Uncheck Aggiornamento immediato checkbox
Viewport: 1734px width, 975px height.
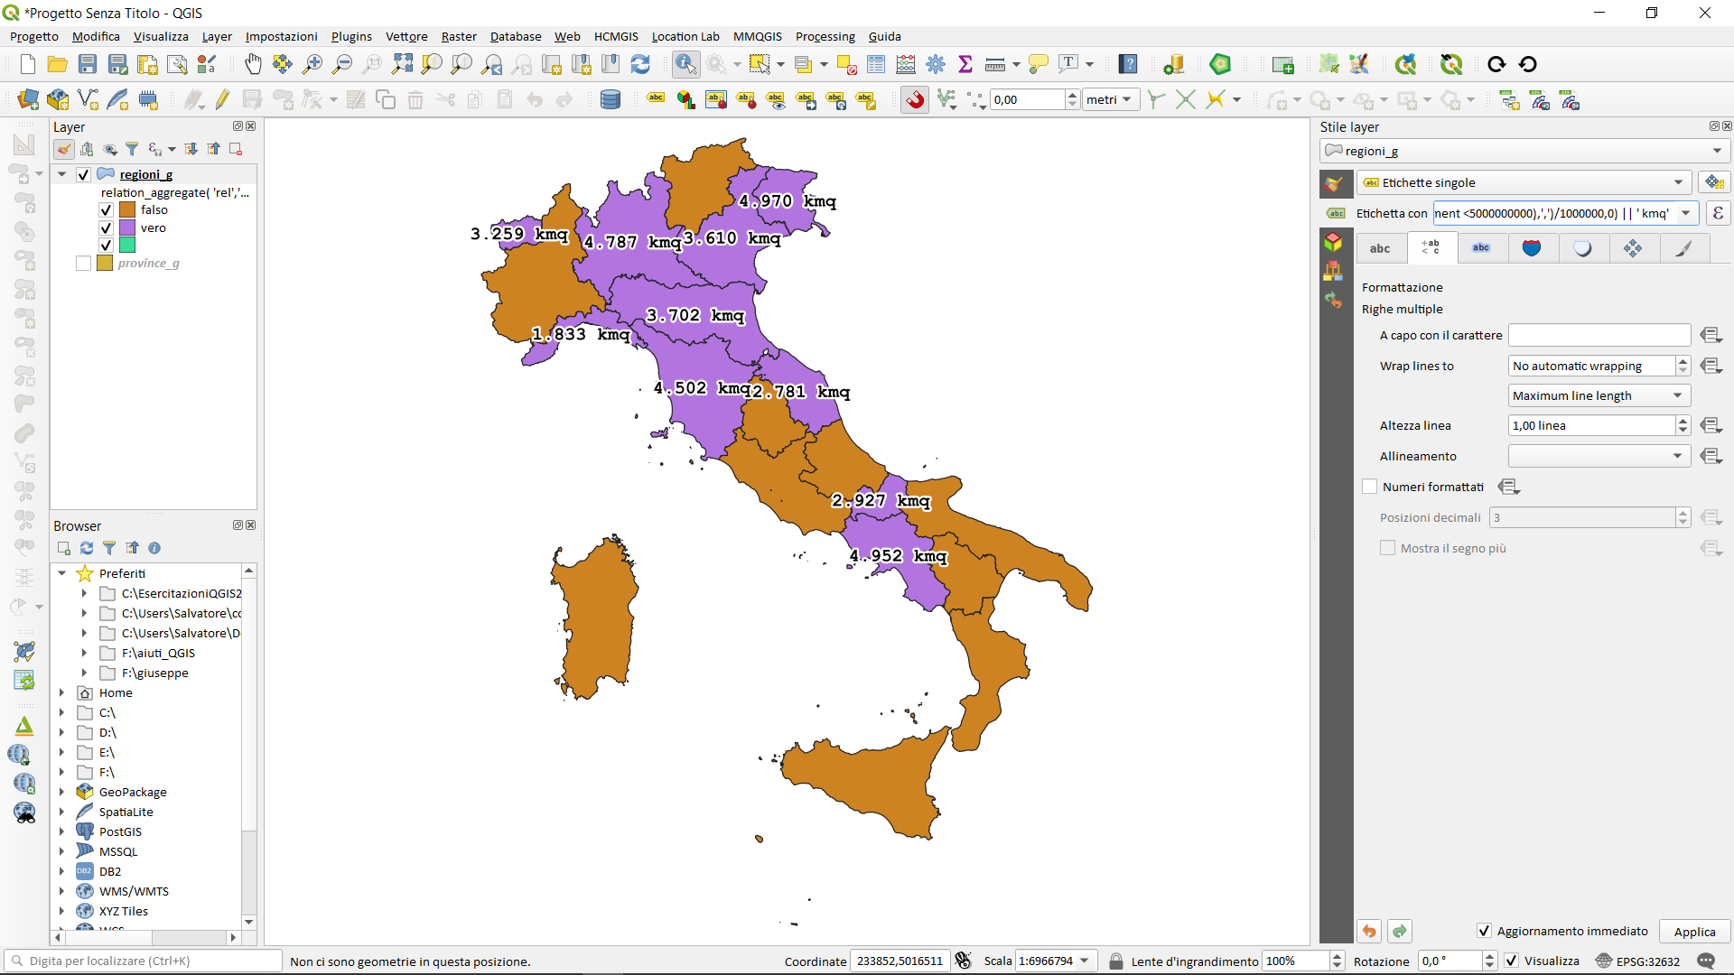coord(1484,932)
